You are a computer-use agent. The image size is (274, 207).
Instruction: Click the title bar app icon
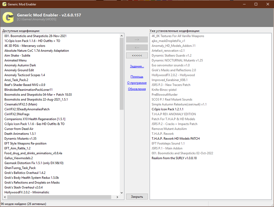4,4
